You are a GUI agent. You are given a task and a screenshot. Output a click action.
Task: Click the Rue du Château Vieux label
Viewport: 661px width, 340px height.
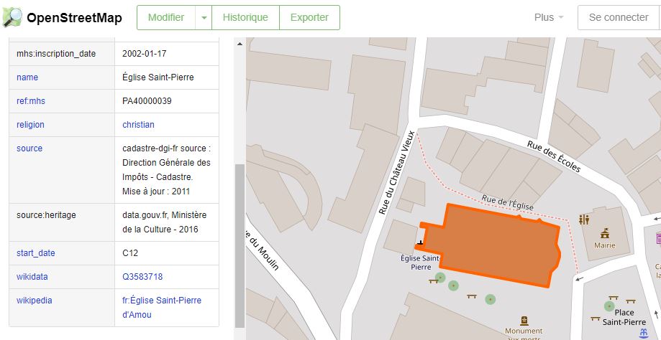pyautogui.click(x=397, y=173)
